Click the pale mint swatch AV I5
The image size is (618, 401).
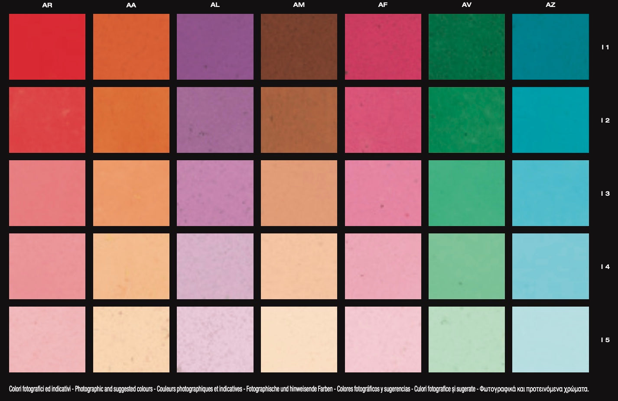[x=466, y=340]
